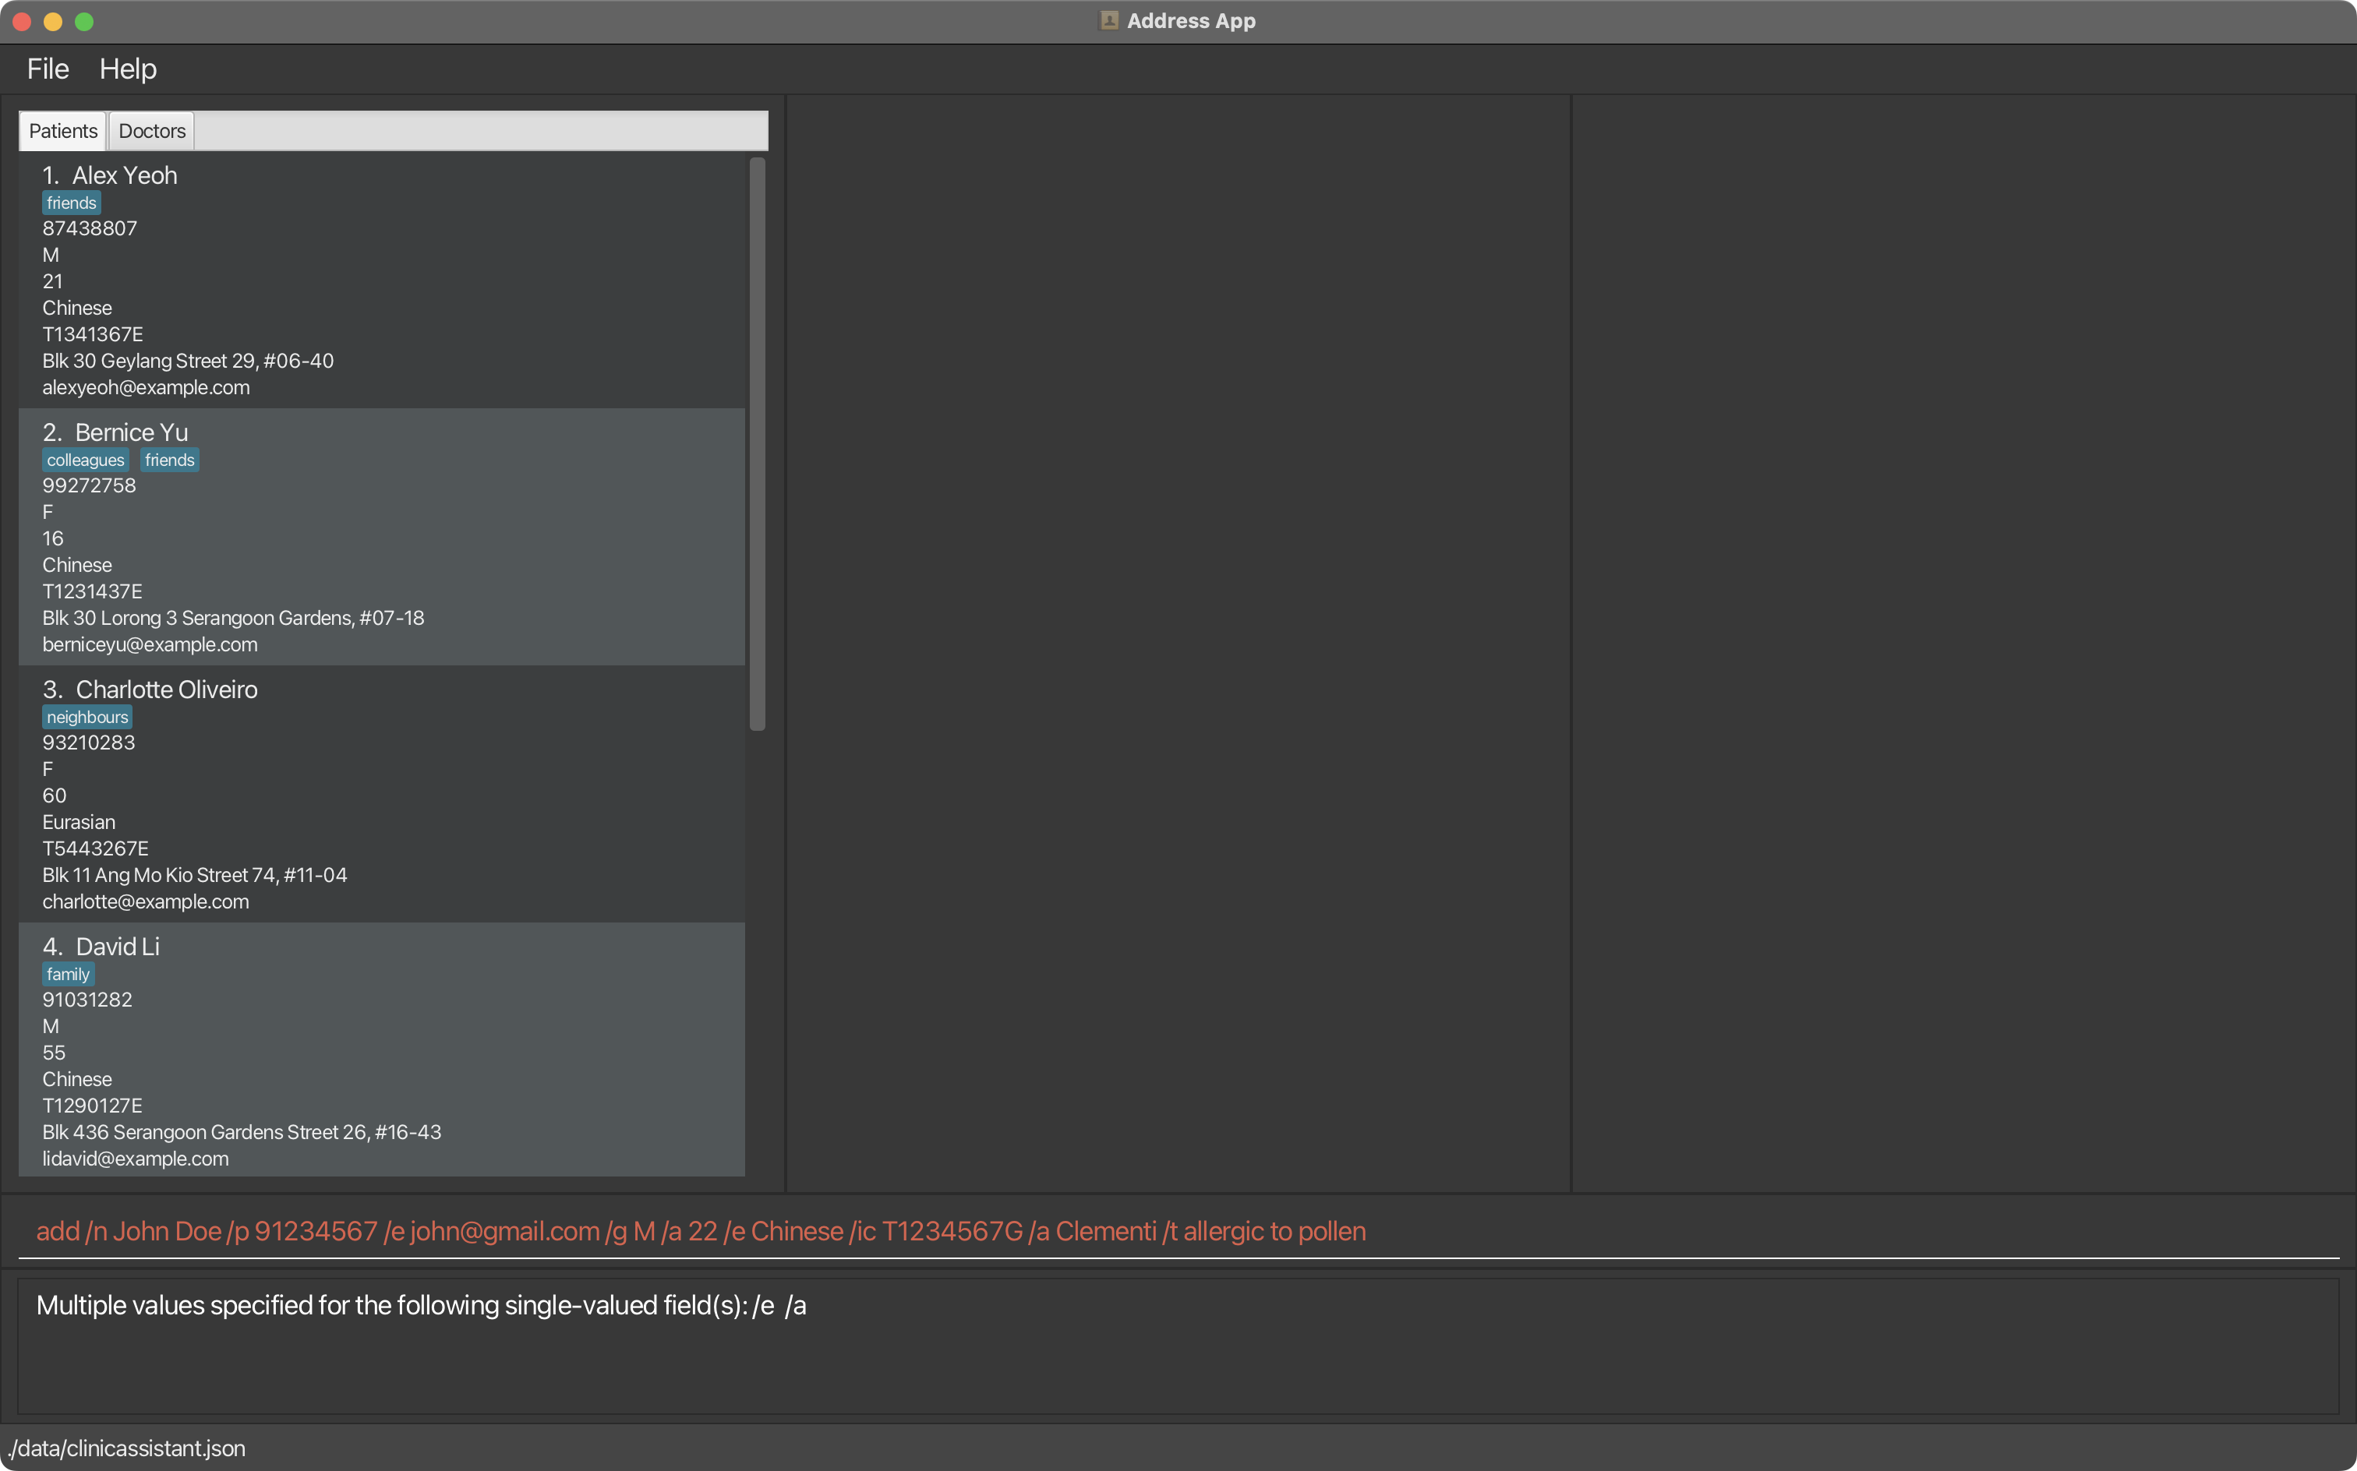Click the colleagues tag on Bernice Yu

(x=86, y=460)
